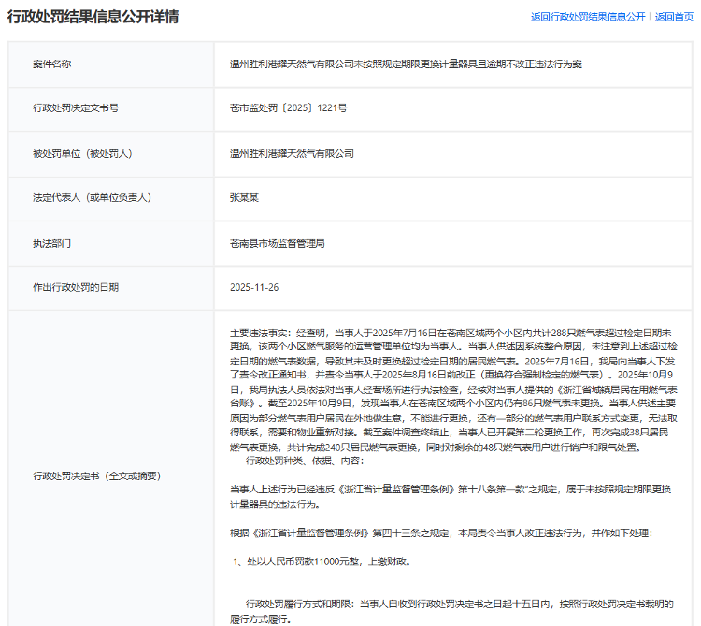Image resolution: width=701 pixels, height=626 pixels.
Task: Click the 返回行政处罚结果信息公开 link
Action: tap(588, 17)
